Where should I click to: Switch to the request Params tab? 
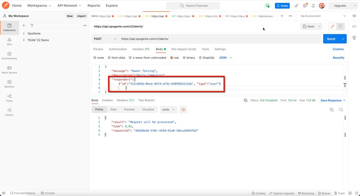click(x=98, y=49)
